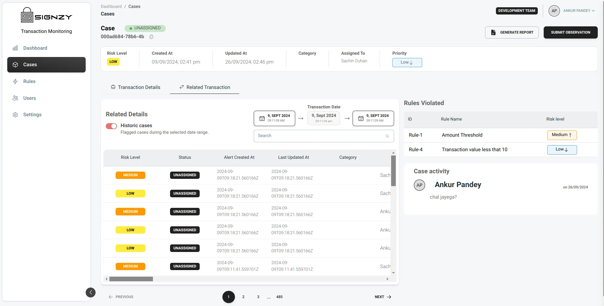Go to the Next page
Viewport: 604px width, 306px height.
(383, 297)
